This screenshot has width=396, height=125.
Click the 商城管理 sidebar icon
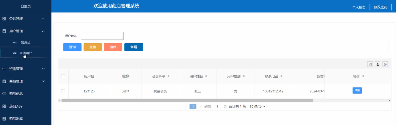point(4,81)
